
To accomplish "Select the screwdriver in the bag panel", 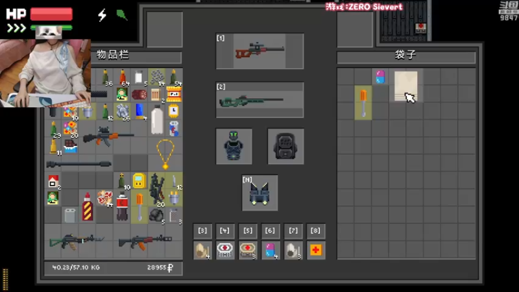I will (363, 103).
